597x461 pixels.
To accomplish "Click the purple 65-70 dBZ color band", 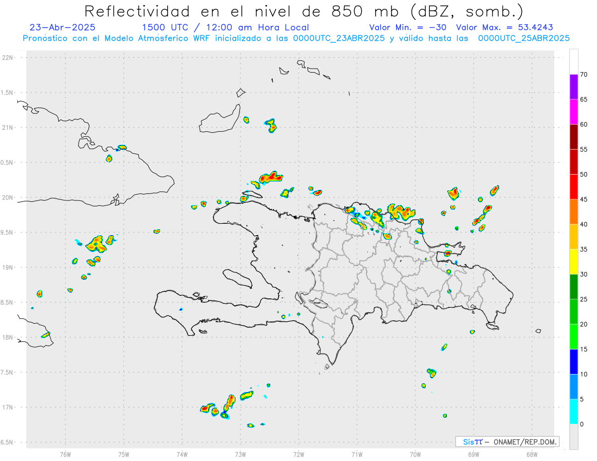I will (574, 87).
